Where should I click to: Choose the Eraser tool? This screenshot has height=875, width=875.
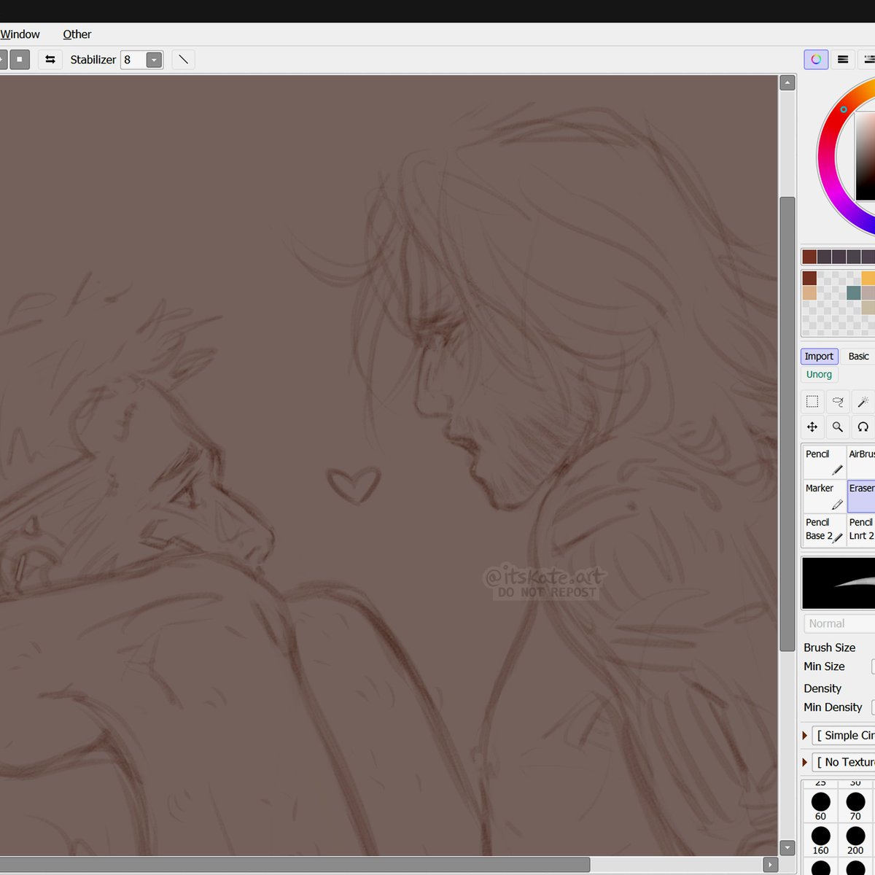pyautogui.click(x=861, y=496)
